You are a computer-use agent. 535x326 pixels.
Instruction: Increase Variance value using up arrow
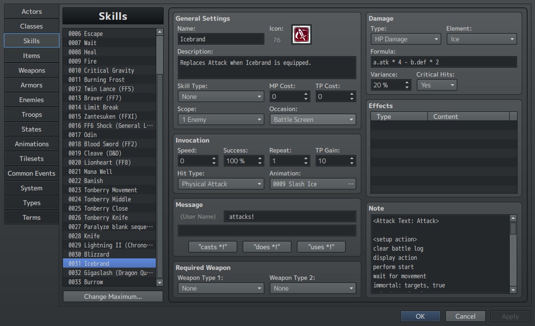[x=407, y=82]
